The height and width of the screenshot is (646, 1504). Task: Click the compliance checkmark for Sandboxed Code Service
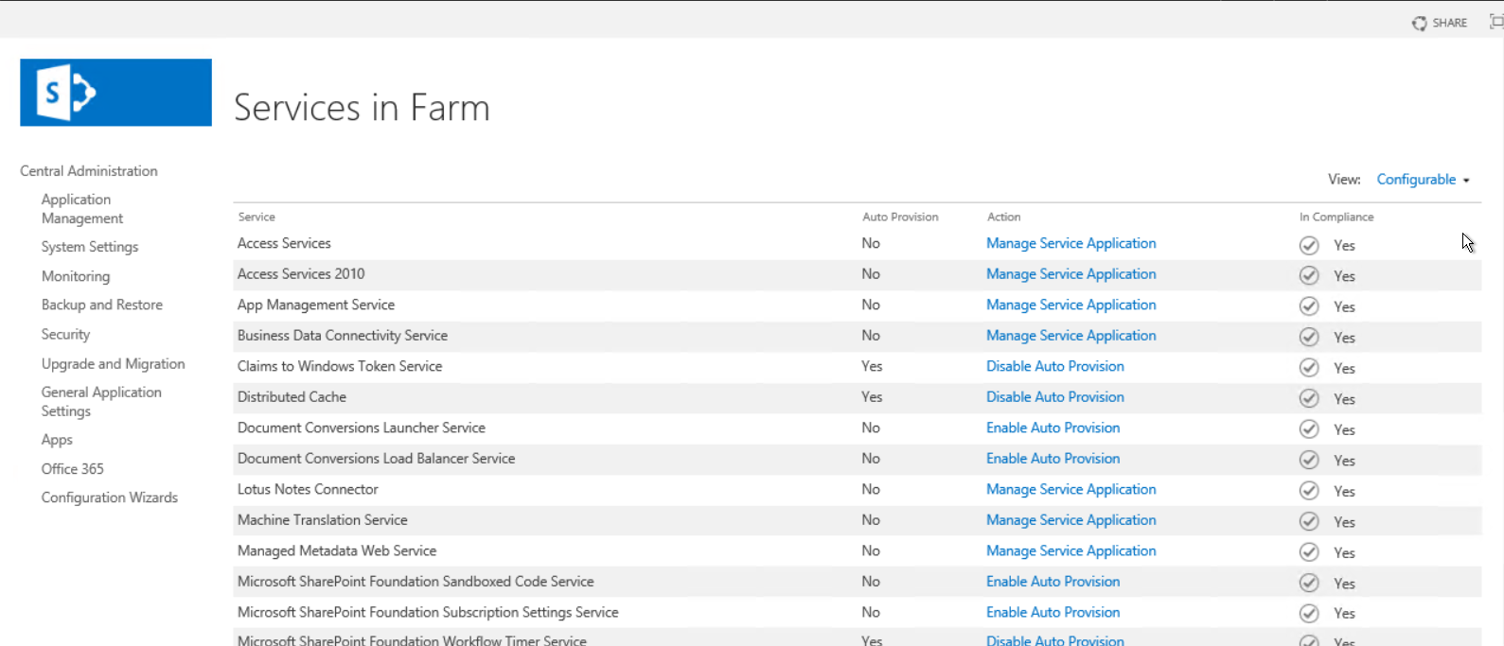tap(1309, 583)
